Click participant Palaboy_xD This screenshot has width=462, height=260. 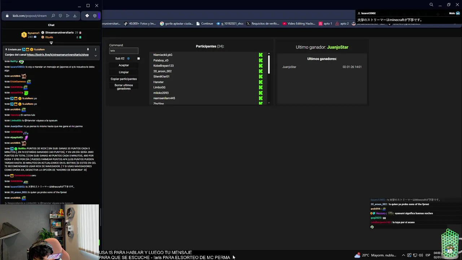click(x=161, y=60)
